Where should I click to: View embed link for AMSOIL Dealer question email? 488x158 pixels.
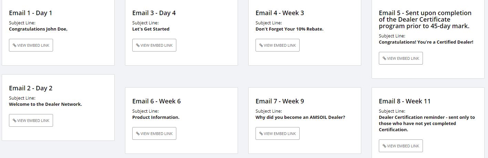point(278,134)
